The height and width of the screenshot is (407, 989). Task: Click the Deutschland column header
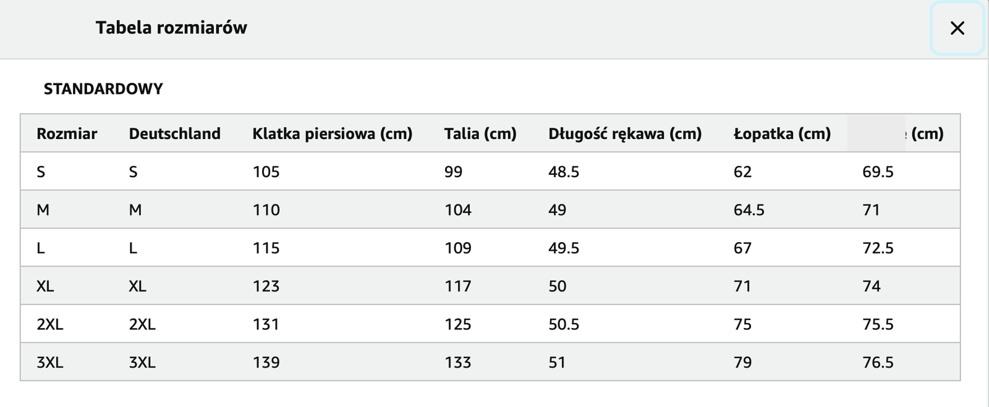pos(174,133)
